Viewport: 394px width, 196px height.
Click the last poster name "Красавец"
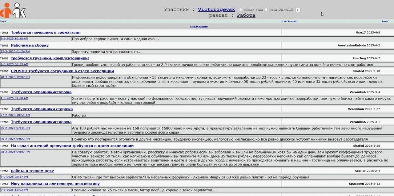pos(356,184)
